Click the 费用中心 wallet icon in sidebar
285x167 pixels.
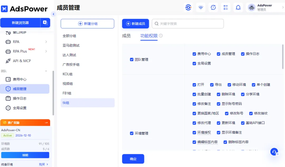pyautogui.click(x=8, y=79)
